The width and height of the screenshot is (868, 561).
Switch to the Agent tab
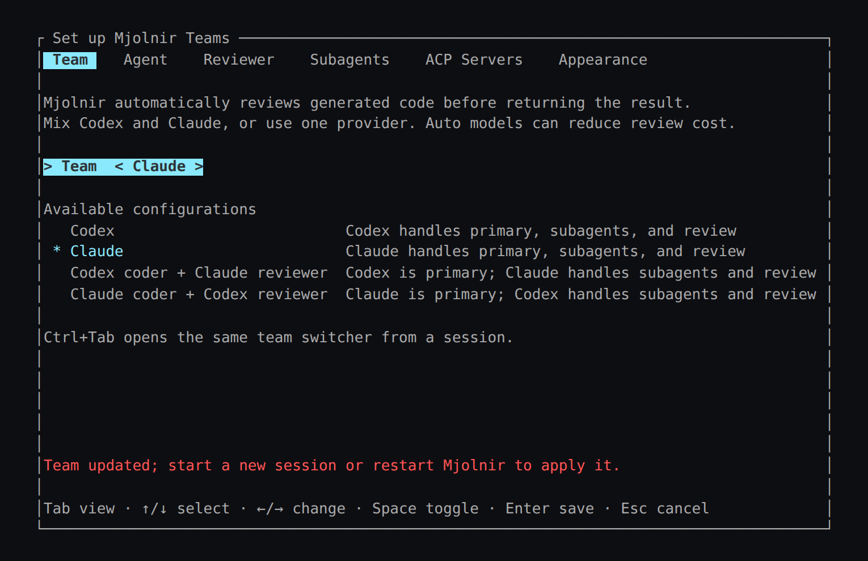(x=145, y=60)
